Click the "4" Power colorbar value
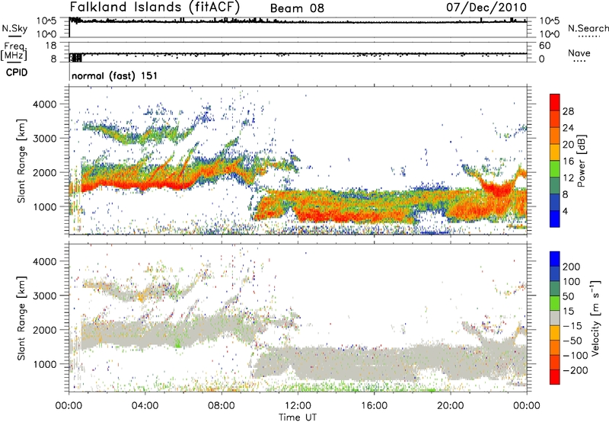609x422 pixels. coord(565,211)
